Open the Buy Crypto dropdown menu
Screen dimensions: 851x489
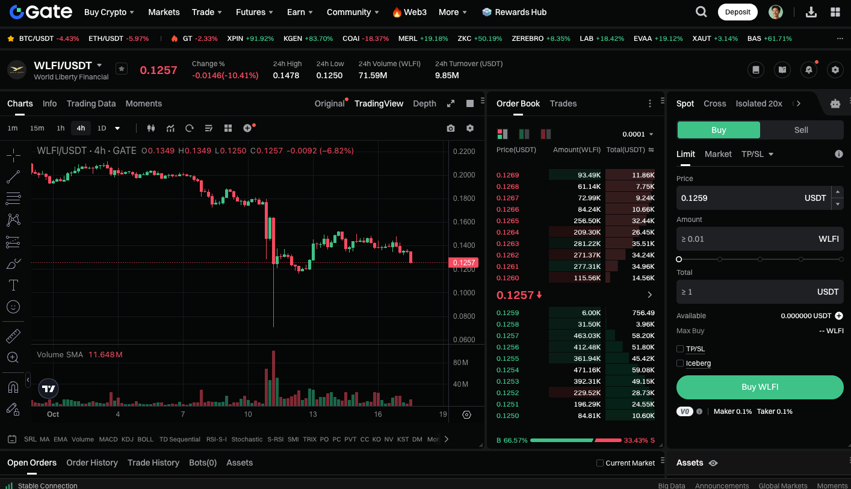pos(109,12)
